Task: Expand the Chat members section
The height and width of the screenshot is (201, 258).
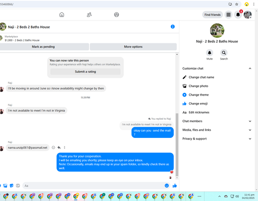Action: coord(250,121)
